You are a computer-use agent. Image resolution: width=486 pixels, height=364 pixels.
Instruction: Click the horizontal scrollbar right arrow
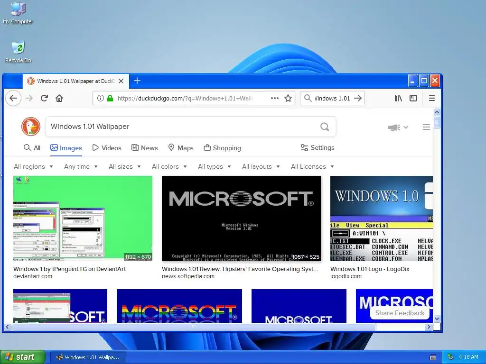[x=429, y=327]
